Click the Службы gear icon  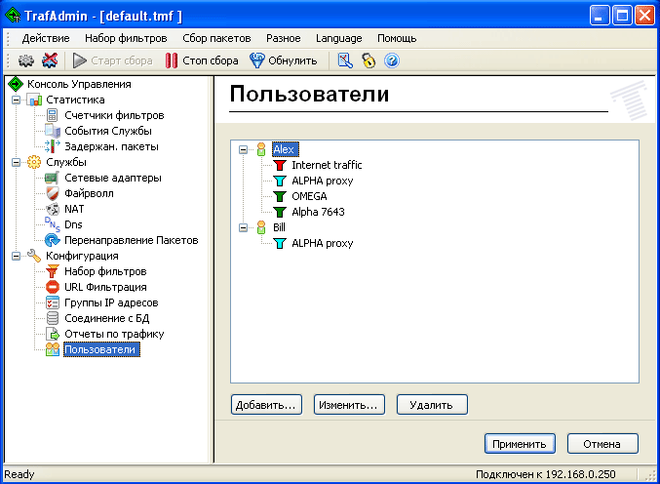(x=34, y=162)
